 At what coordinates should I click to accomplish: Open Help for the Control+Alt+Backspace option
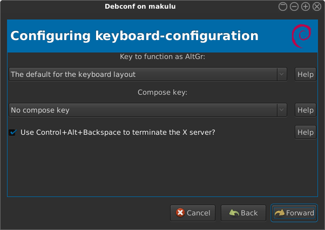pos(306,132)
